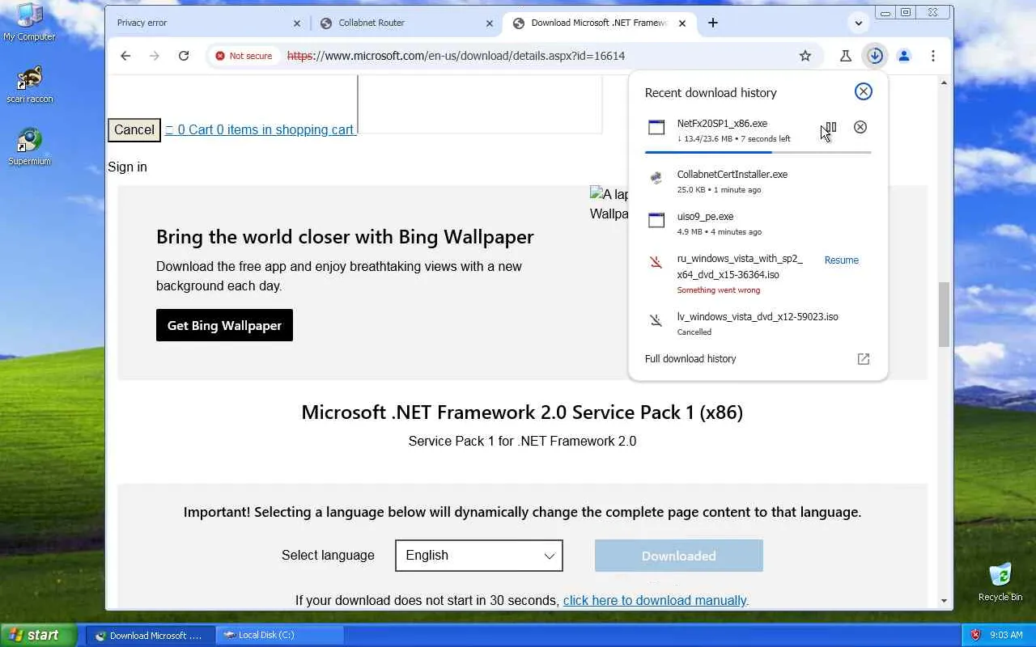Close the Collabnet Router tab
Screen dimensions: 1036x647
click(x=490, y=23)
